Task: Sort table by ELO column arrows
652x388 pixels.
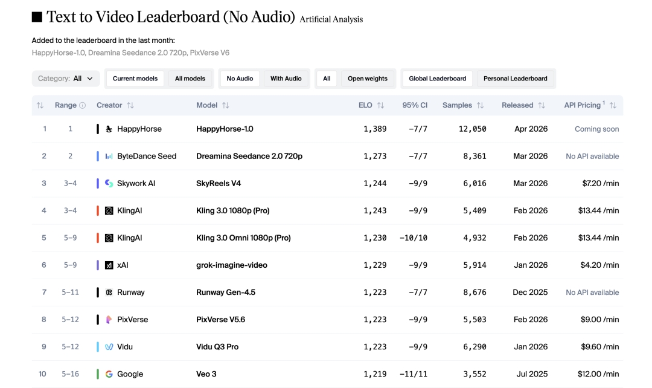Action: pyautogui.click(x=380, y=105)
